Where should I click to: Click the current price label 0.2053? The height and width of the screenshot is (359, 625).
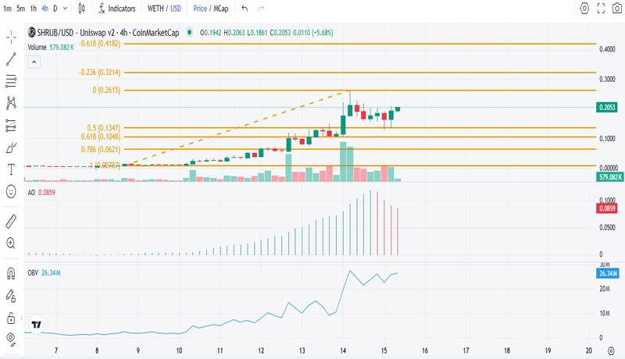tap(607, 107)
